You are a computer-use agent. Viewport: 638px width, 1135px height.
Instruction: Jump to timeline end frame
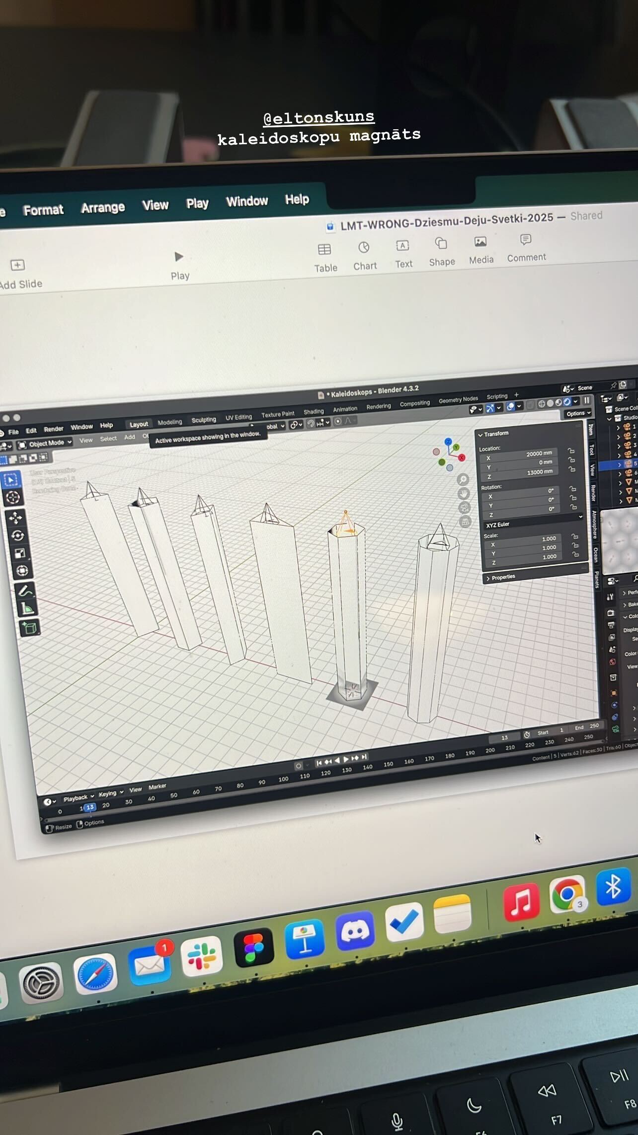[x=364, y=757]
